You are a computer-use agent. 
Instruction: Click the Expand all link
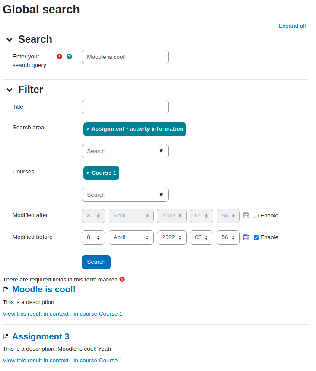pyautogui.click(x=292, y=26)
